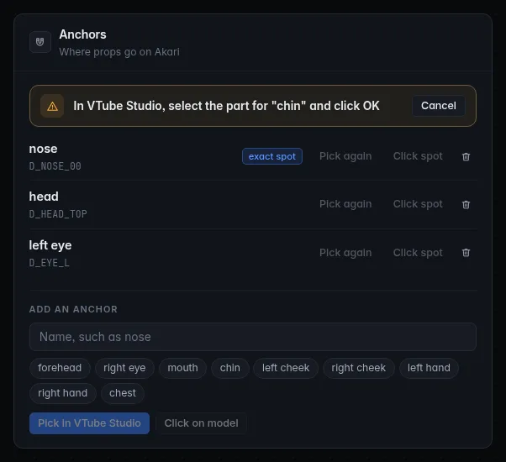
Task: Delete the nose anchor with trash icon
Action: pyautogui.click(x=466, y=156)
